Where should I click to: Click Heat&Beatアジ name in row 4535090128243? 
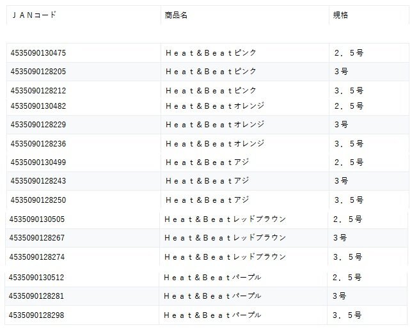(207, 181)
